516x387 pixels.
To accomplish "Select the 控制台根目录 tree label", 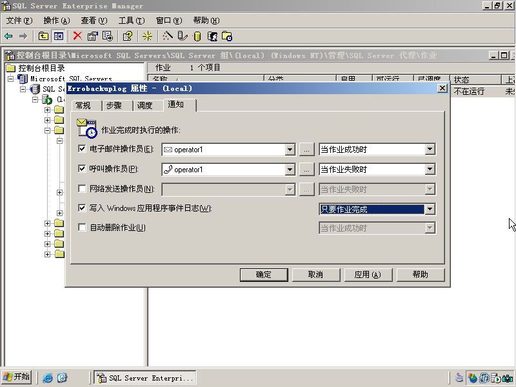I will [41, 68].
